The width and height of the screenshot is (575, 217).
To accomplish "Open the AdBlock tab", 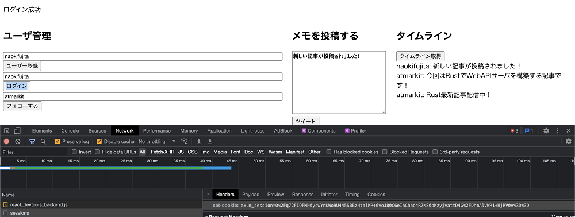I will (x=283, y=131).
